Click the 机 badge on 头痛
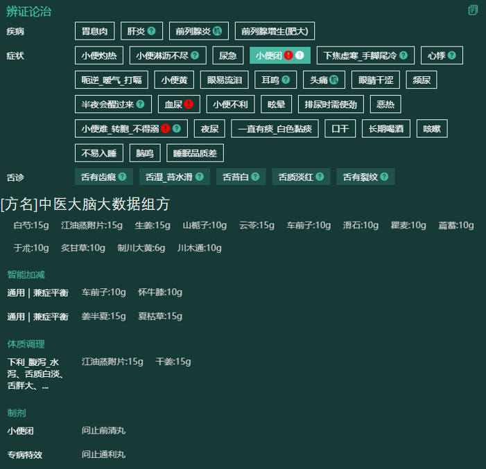The width and height of the screenshot is (486, 469). 333,80
